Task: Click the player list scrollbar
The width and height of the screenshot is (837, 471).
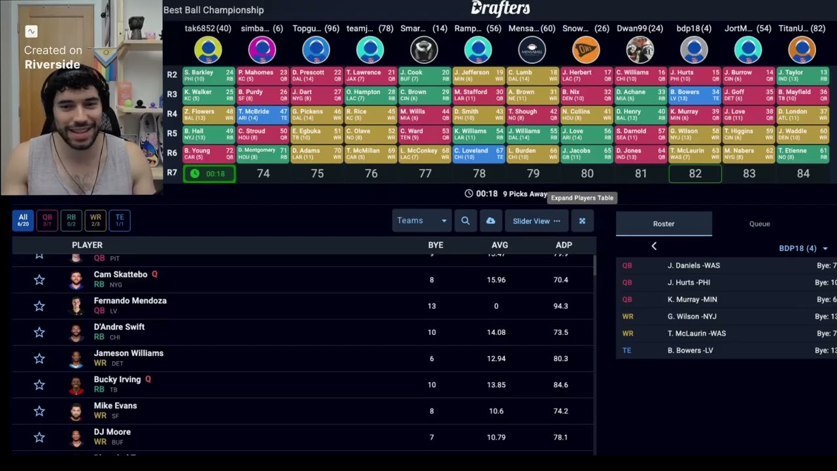Action: [594, 266]
